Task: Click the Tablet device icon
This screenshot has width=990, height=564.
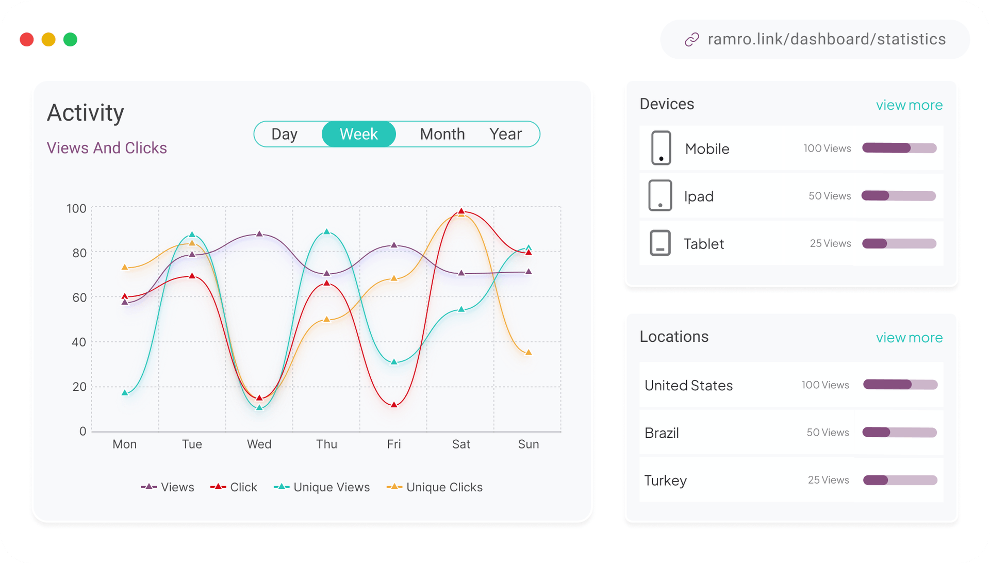Action: pos(660,243)
